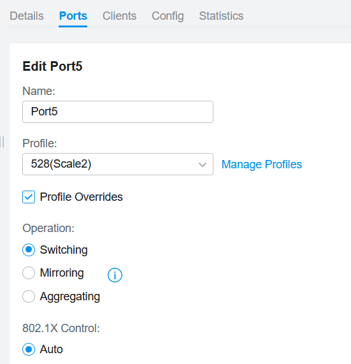Click the Profile: field label
This screenshot has width=351, height=364.
pos(39,143)
